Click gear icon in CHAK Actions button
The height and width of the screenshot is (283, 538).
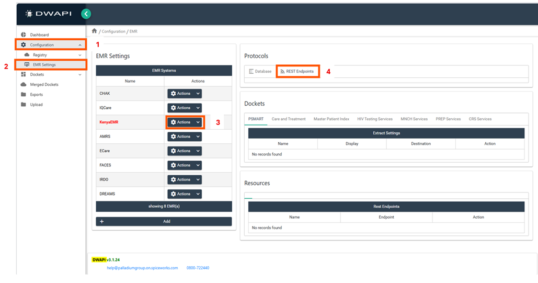[173, 94]
